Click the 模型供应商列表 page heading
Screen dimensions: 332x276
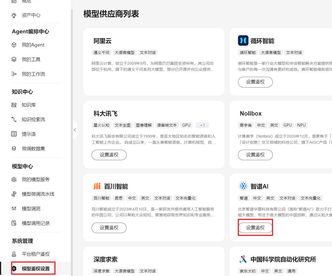click(x=111, y=14)
